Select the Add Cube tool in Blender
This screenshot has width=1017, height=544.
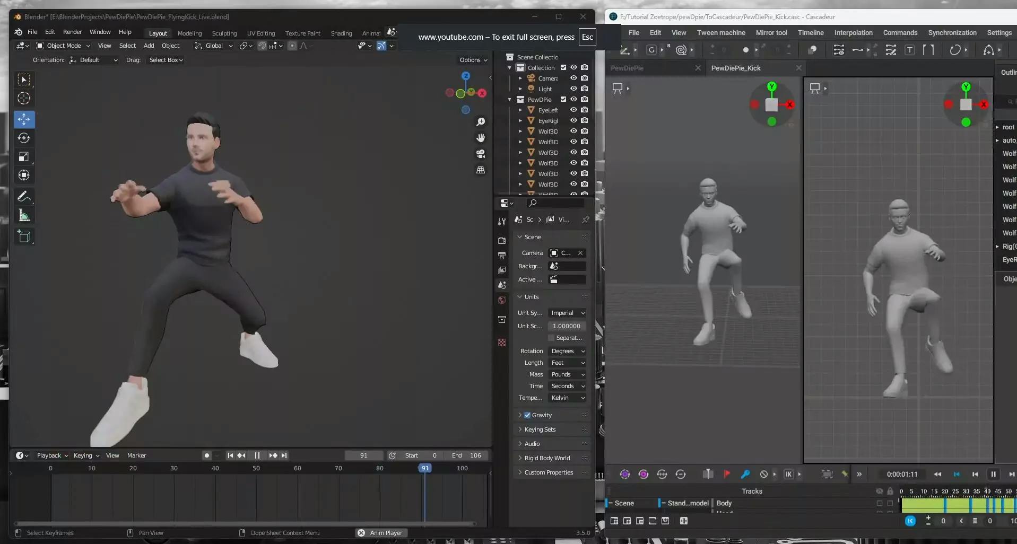coord(24,236)
